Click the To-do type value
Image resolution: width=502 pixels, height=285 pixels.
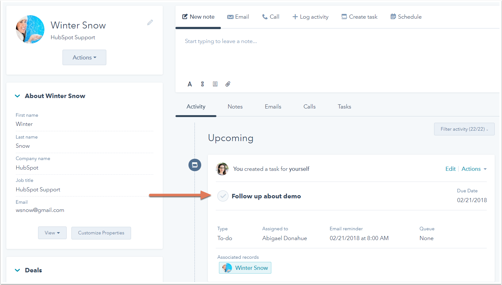click(x=225, y=238)
